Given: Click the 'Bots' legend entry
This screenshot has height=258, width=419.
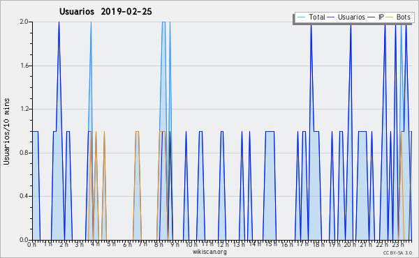Looking at the screenshot, I should click(x=403, y=17).
